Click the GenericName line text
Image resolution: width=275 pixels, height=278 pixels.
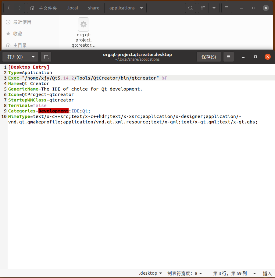75,89
